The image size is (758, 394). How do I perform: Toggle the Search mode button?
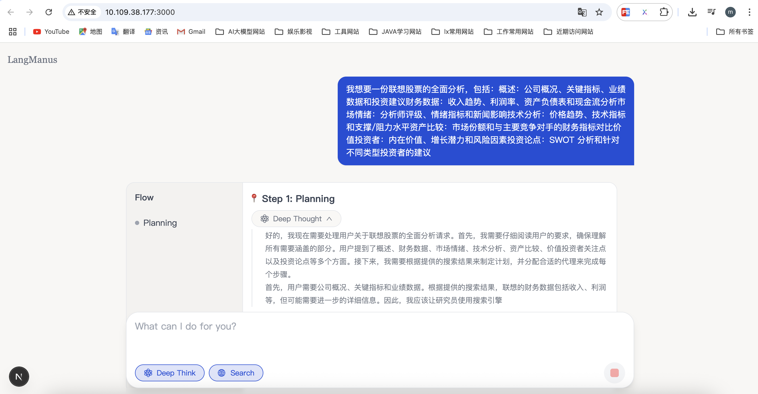click(236, 373)
